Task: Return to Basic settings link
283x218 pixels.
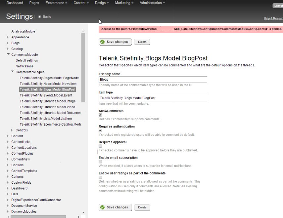Action: tap(47, 17)
